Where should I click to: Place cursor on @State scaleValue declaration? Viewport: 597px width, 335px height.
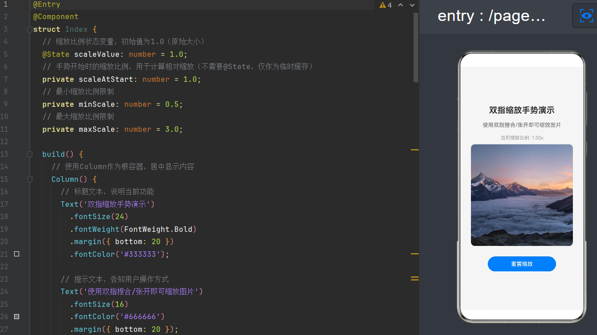coord(115,55)
